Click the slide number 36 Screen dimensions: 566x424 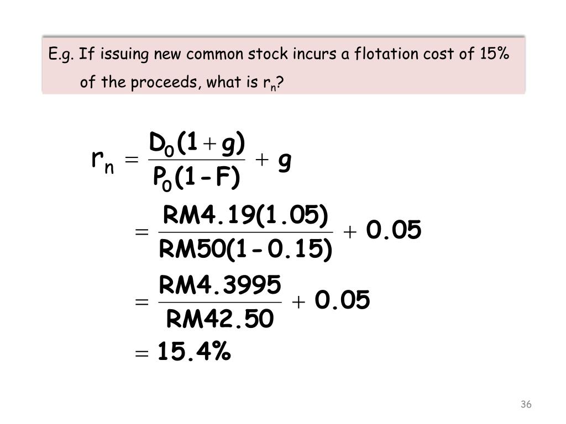coord(526,404)
